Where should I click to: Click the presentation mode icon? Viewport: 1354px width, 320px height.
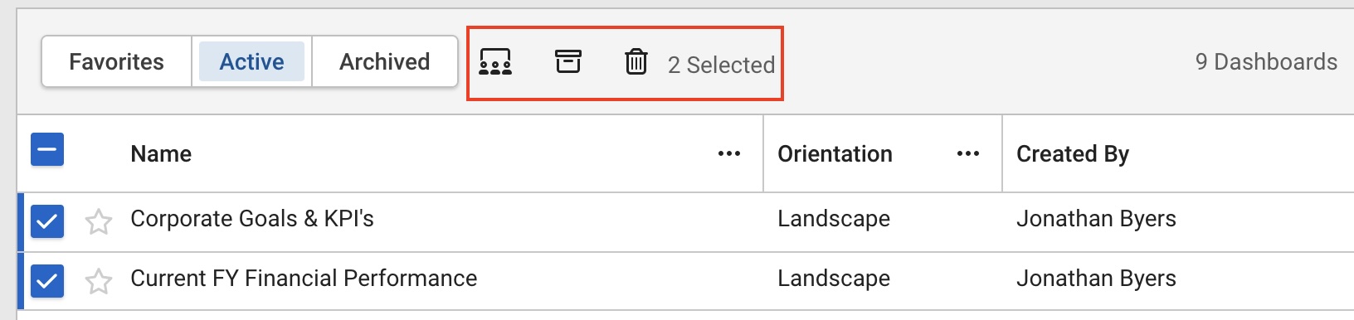(495, 62)
